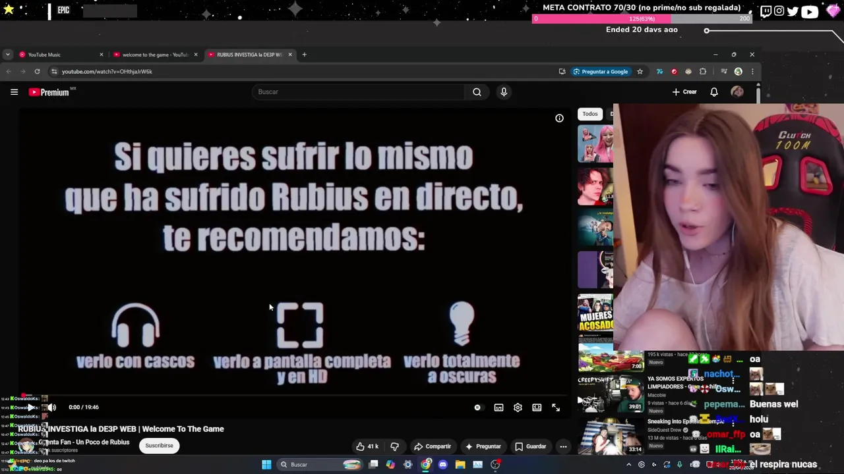Go back with browser back arrow
The image size is (844, 474).
(9, 71)
